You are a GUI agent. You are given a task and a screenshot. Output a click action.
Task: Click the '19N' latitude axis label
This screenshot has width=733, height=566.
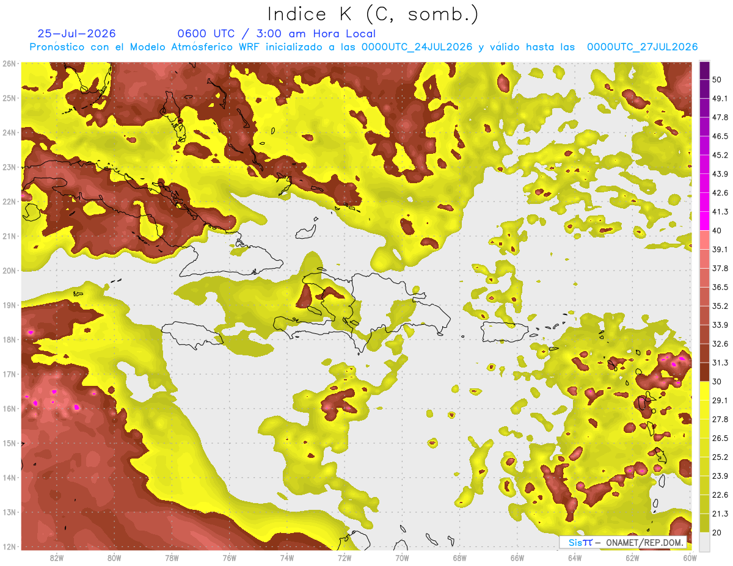click(9, 305)
